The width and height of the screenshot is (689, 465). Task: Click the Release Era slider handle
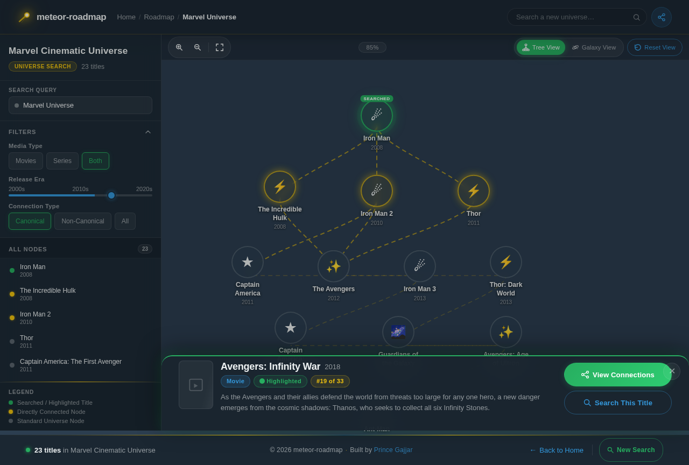[111, 195]
